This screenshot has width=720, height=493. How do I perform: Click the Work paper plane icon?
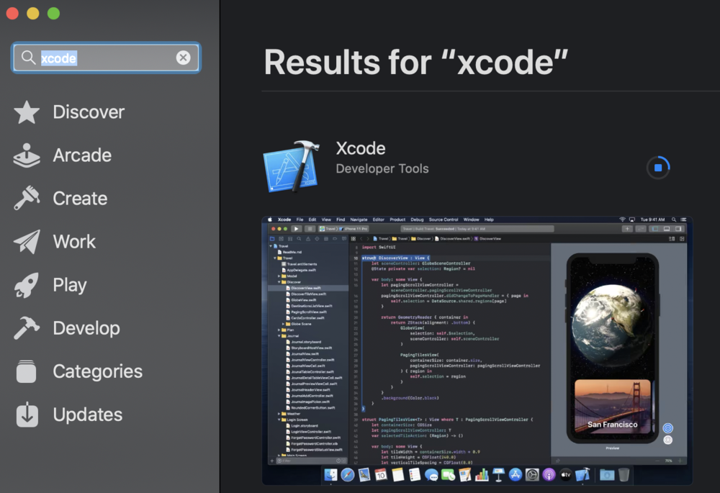pos(27,242)
